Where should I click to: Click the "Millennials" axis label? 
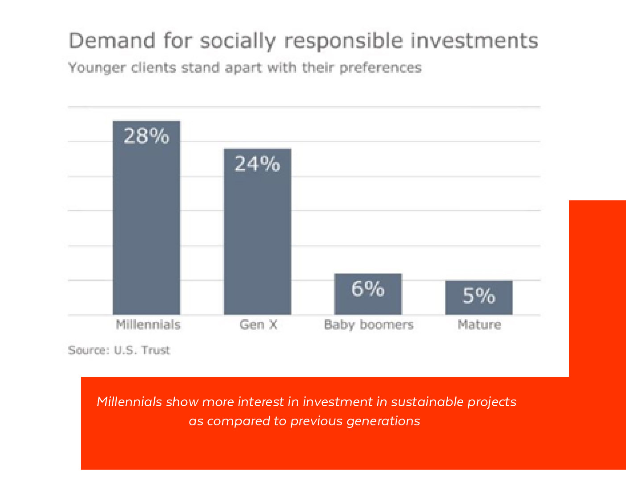tap(148, 325)
